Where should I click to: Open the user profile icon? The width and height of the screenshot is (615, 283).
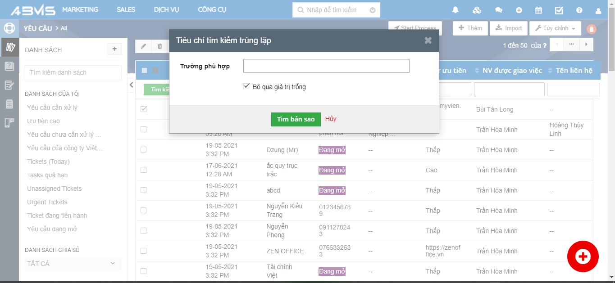[598, 10]
